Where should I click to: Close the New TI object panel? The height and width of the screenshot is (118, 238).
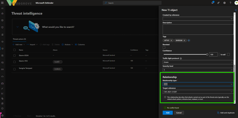(x=236, y=10)
